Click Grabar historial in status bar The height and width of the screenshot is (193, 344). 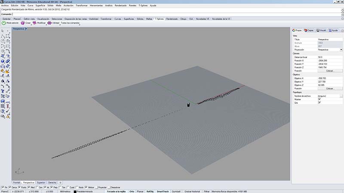(192, 191)
